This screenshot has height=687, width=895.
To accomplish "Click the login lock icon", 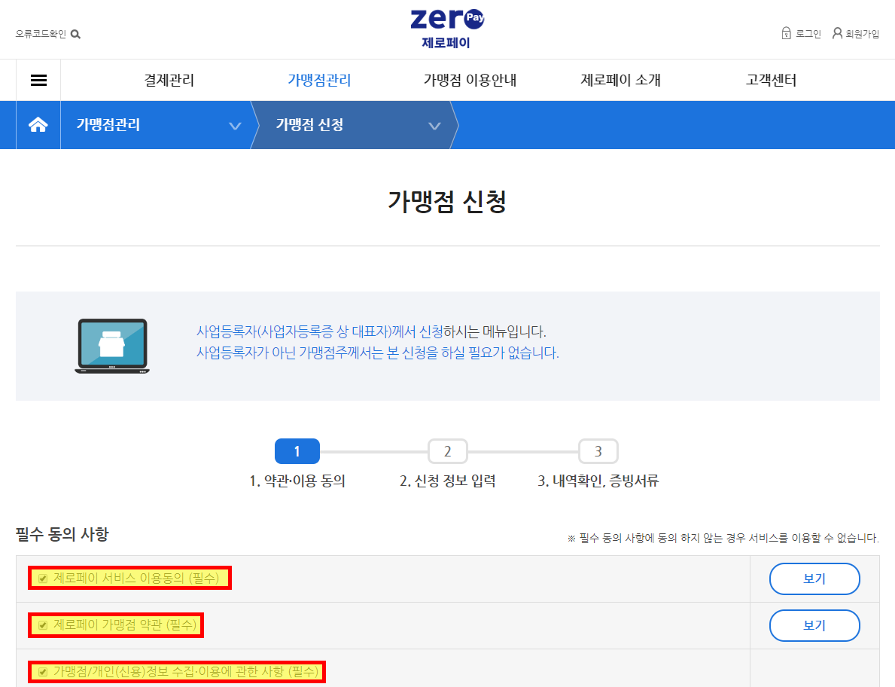I will (x=786, y=33).
